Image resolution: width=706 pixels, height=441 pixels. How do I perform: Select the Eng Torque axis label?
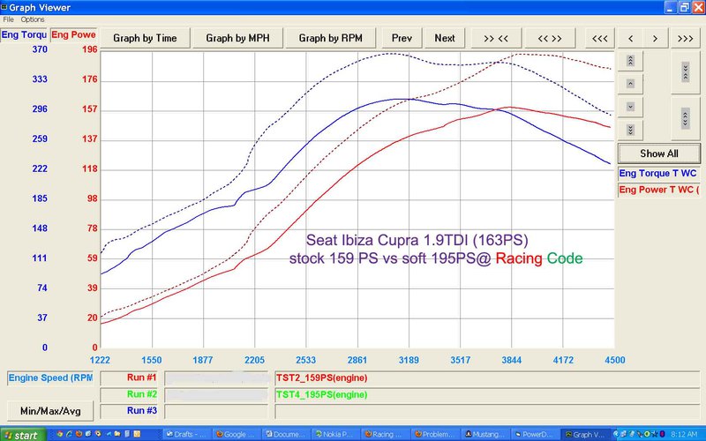coord(24,34)
